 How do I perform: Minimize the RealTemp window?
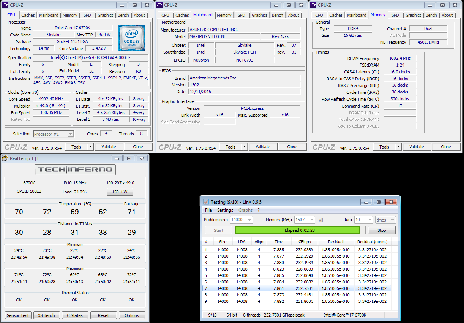coord(117,158)
